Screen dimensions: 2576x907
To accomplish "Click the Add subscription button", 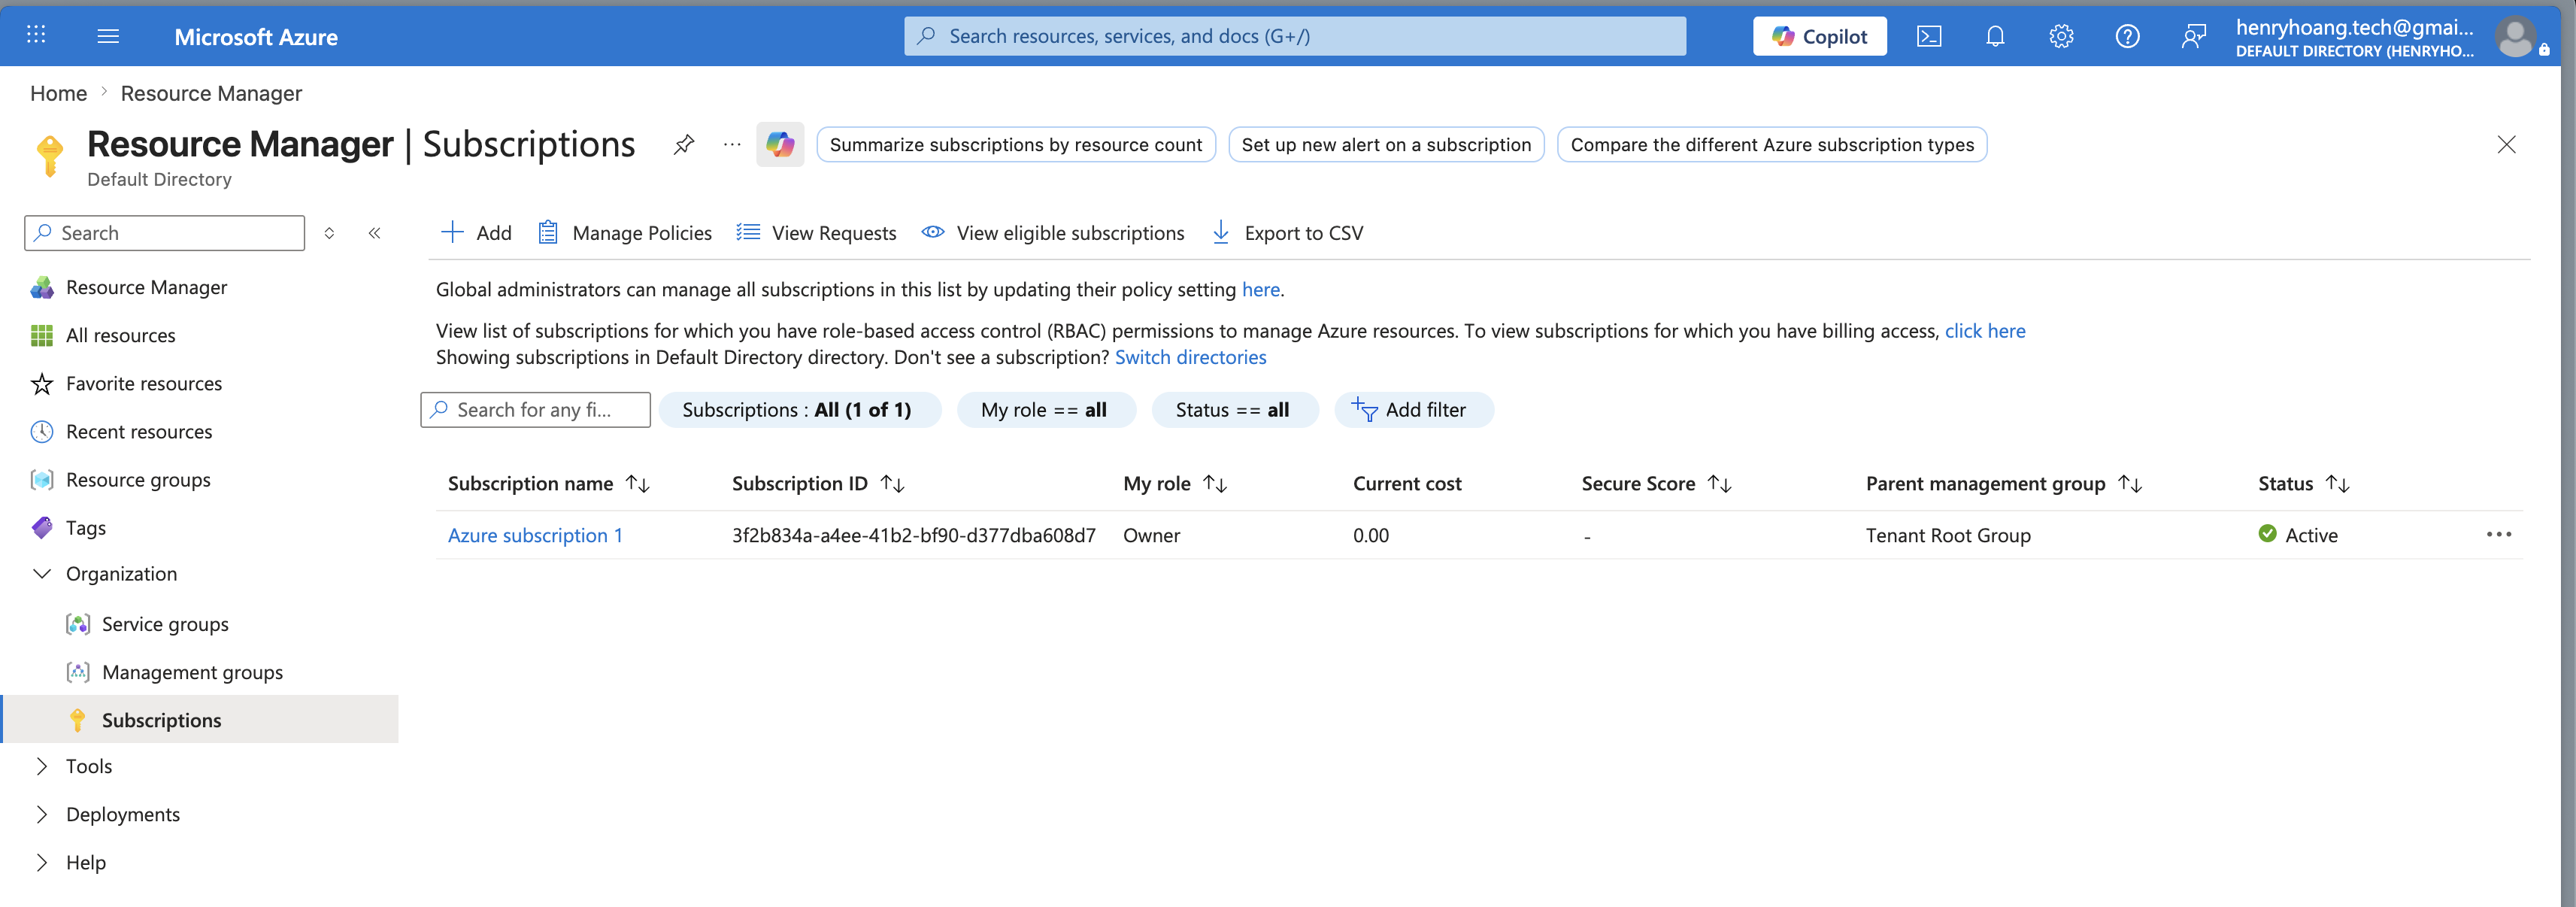I will click(x=476, y=233).
